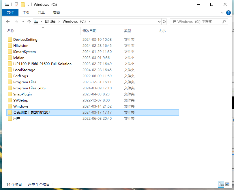Screen dimensions: 234x190
Task: Open the 主页 ribbon tab
Action: pos(26,12)
